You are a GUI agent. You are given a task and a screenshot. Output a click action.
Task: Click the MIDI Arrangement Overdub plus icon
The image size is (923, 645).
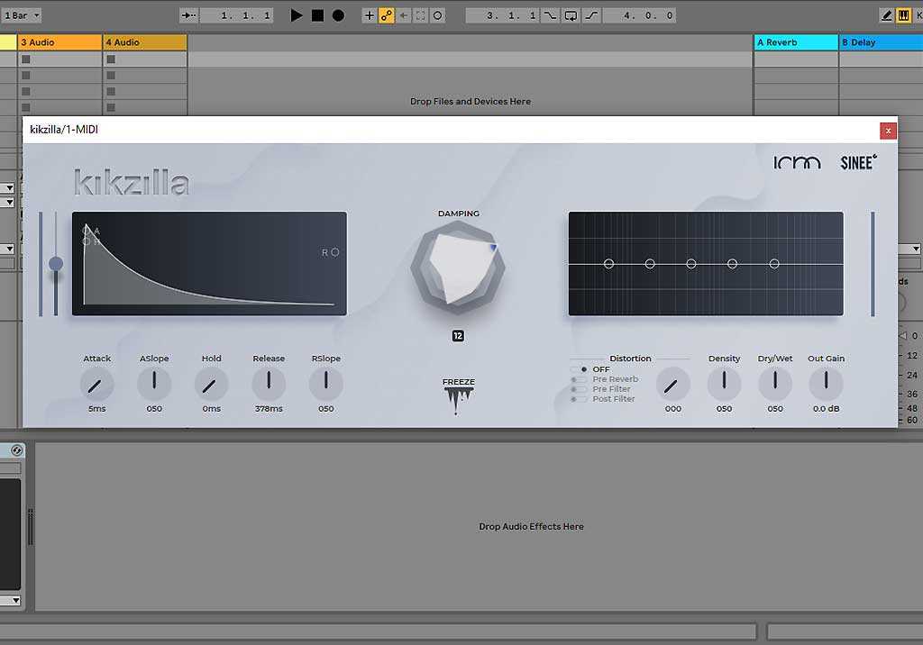[x=369, y=15]
